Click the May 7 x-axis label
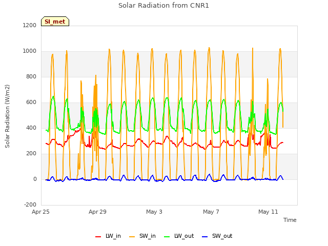Viewport: 328px width, 246px height. pyautogui.click(x=211, y=212)
